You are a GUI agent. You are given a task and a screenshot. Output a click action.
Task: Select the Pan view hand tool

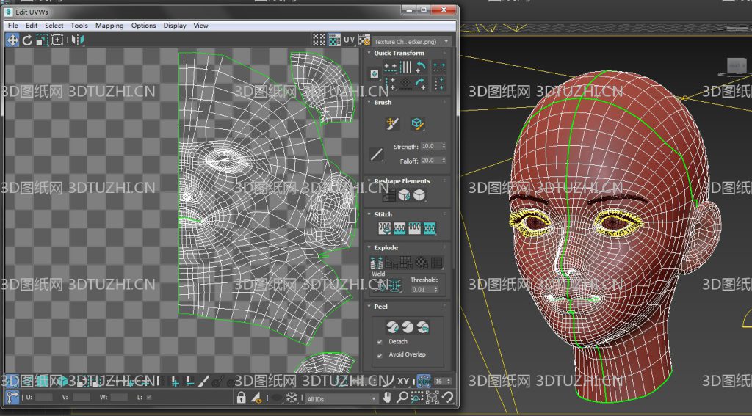point(387,398)
